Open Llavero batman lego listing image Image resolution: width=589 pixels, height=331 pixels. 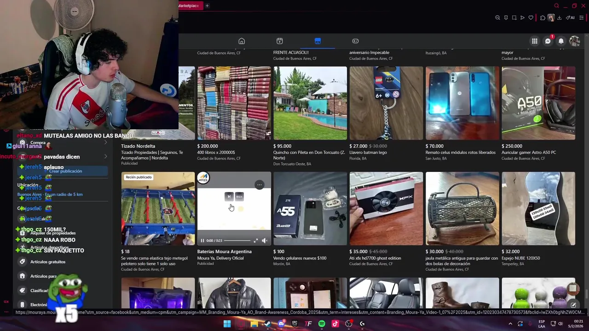(x=386, y=103)
